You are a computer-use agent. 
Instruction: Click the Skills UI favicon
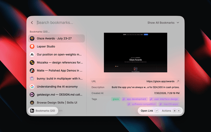point(32,103)
